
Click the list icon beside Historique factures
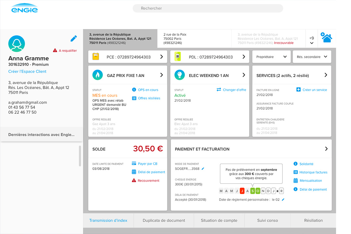pos(295,172)
